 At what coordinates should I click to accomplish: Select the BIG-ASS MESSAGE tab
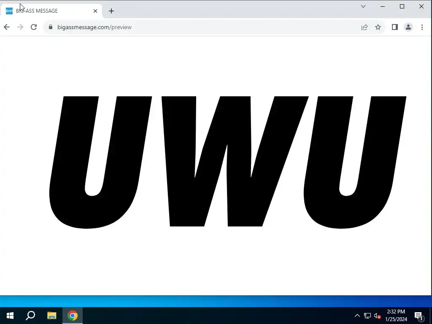51,11
